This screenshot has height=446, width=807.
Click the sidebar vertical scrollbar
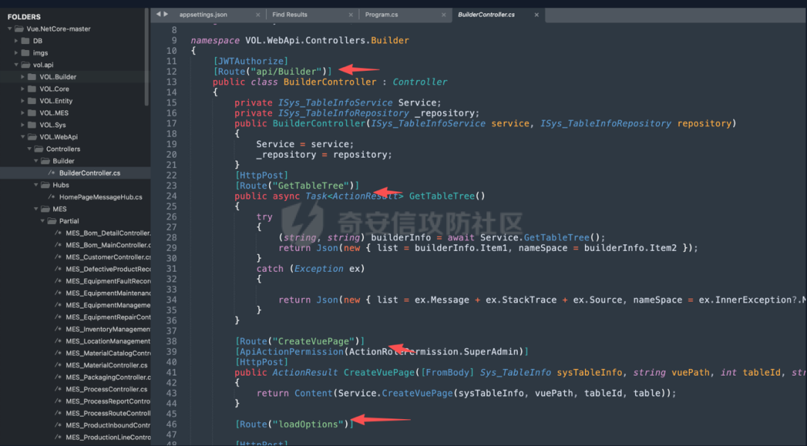tap(146, 57)
